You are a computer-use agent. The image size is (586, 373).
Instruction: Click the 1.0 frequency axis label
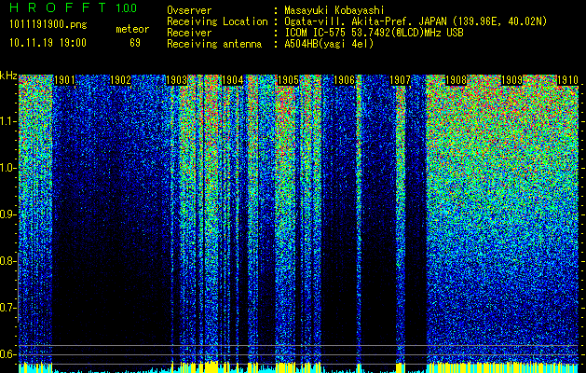click(x=7, y=168)
